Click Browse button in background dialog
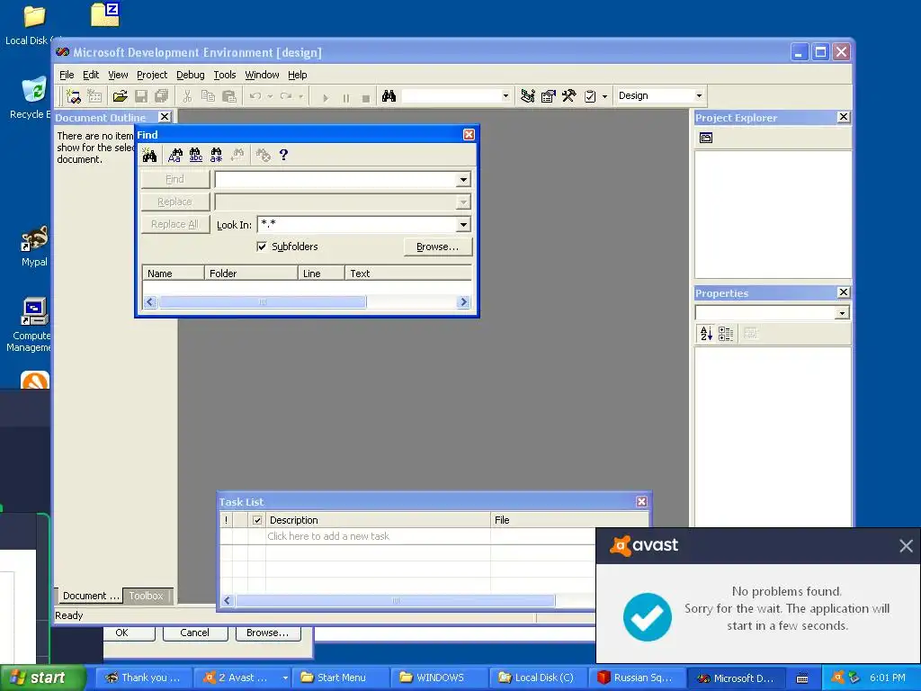 [x=267, y=633]
